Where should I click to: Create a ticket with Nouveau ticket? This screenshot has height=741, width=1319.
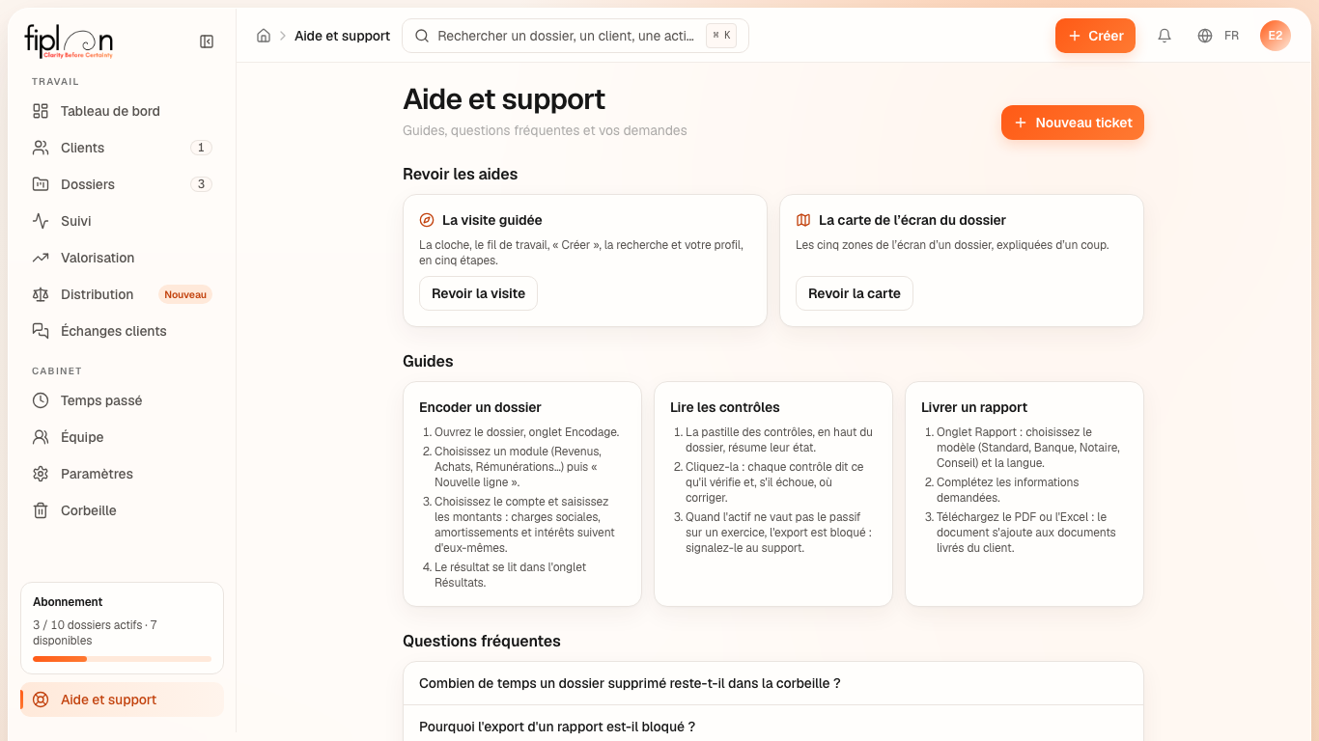1073,123
